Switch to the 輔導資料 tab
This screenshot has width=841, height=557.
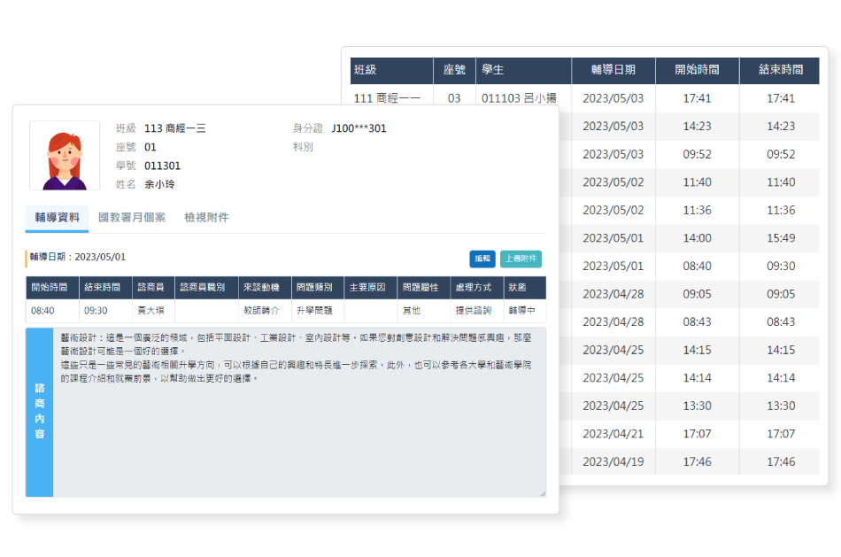57,217
